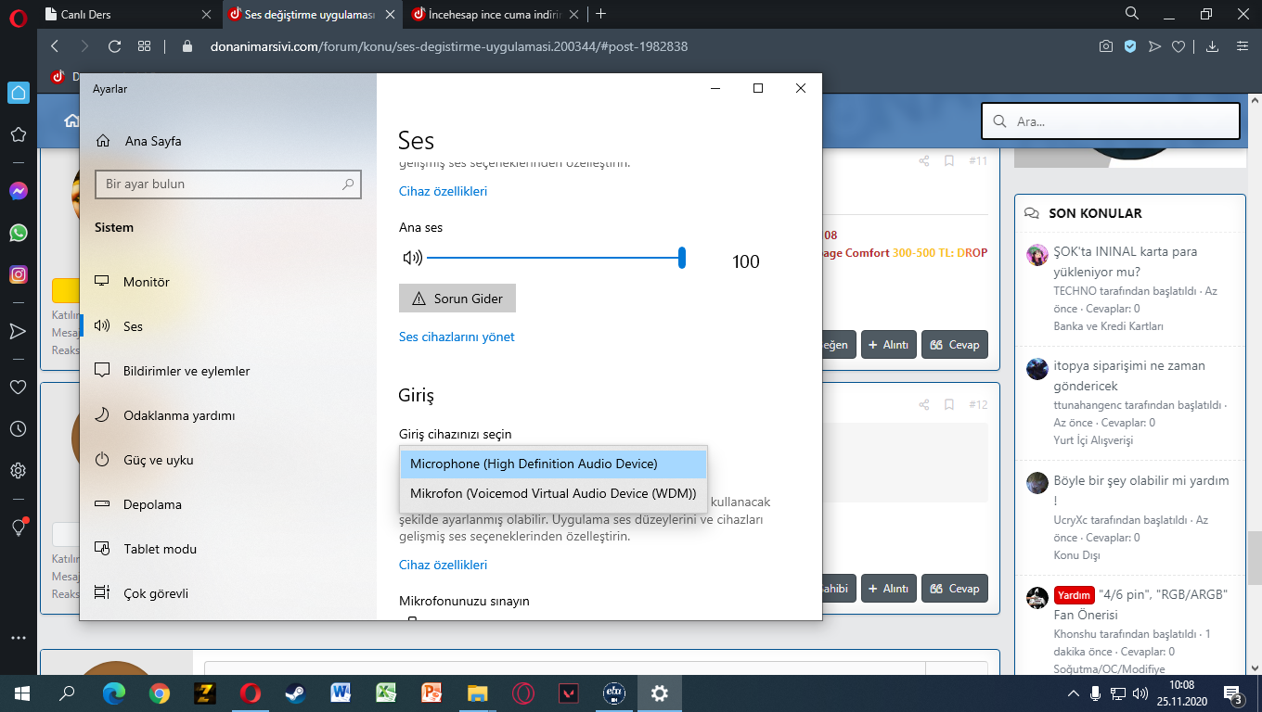Focus the forum 'Ara...' search box
1262x712 pixels.
click(1111, 121)
